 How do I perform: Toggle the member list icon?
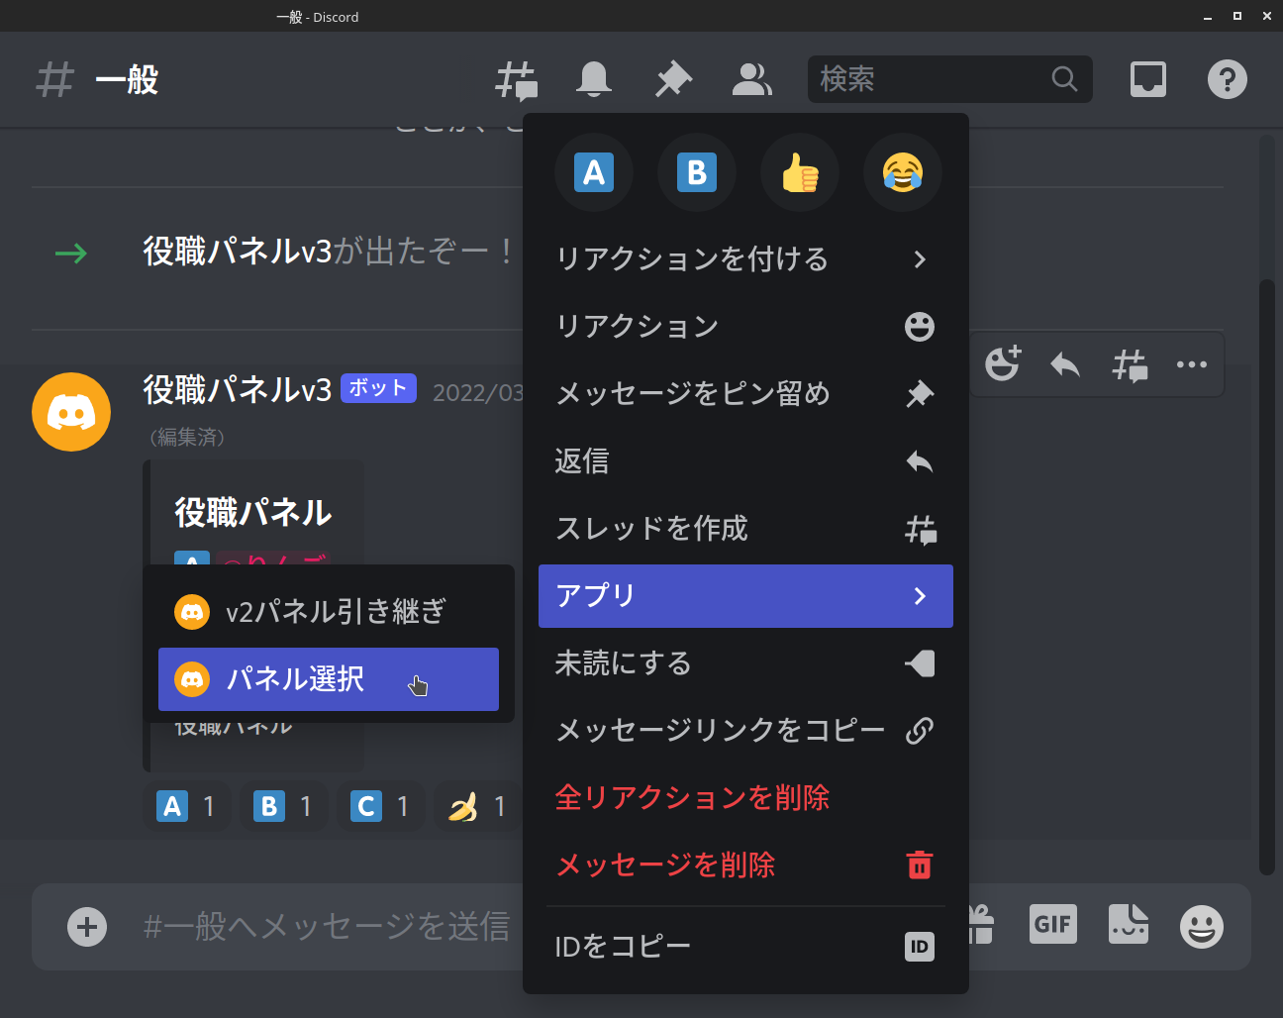pos(752,79)
